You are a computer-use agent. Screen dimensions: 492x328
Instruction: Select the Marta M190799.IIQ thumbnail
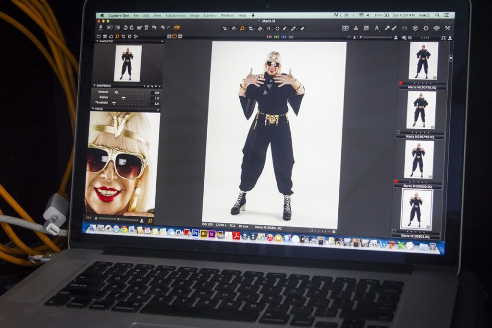pos(420,109)
